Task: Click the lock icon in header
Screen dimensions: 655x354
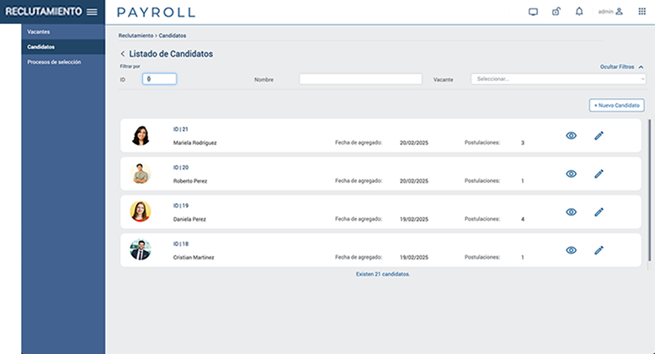Action: tap(556, 12)
